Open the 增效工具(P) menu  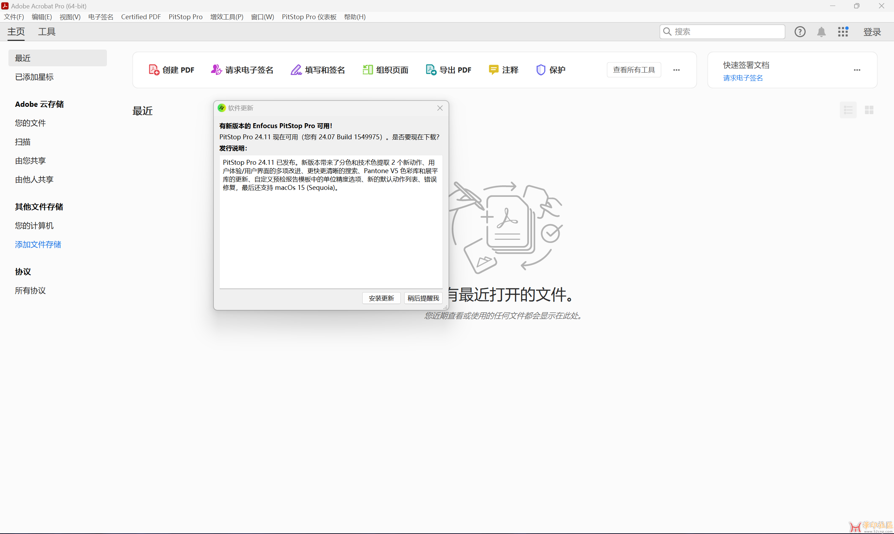[227, 17]
